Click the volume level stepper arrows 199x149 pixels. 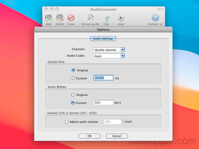tap(122, 122)
